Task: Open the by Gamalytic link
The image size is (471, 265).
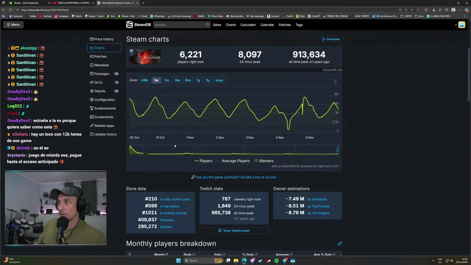Action: [x=317, y=199]
